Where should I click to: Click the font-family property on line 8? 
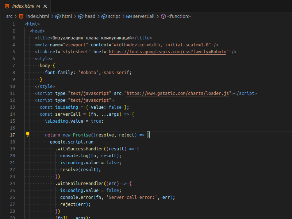[x=59, y=73]
